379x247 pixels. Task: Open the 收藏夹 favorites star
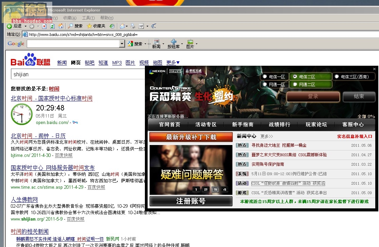click(96, 26)
